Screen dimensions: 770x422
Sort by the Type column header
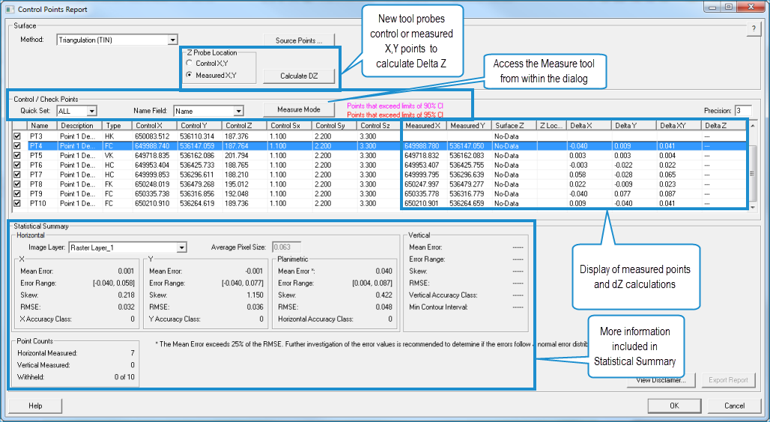tap(118, 126)
